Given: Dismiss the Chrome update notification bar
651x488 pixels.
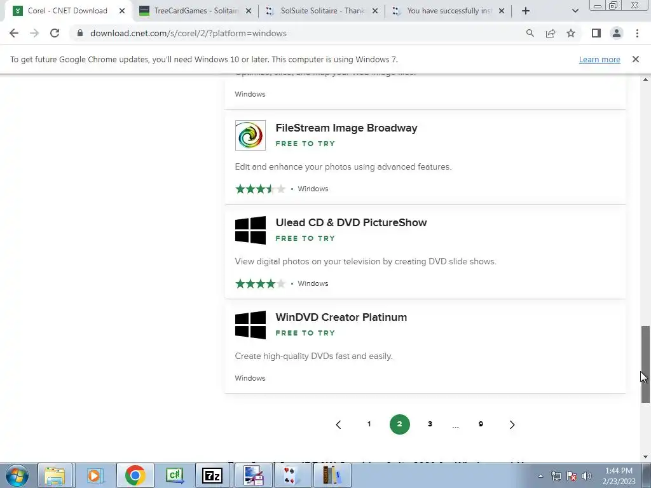Looking at the screenshot, I should tap(635, 59).
